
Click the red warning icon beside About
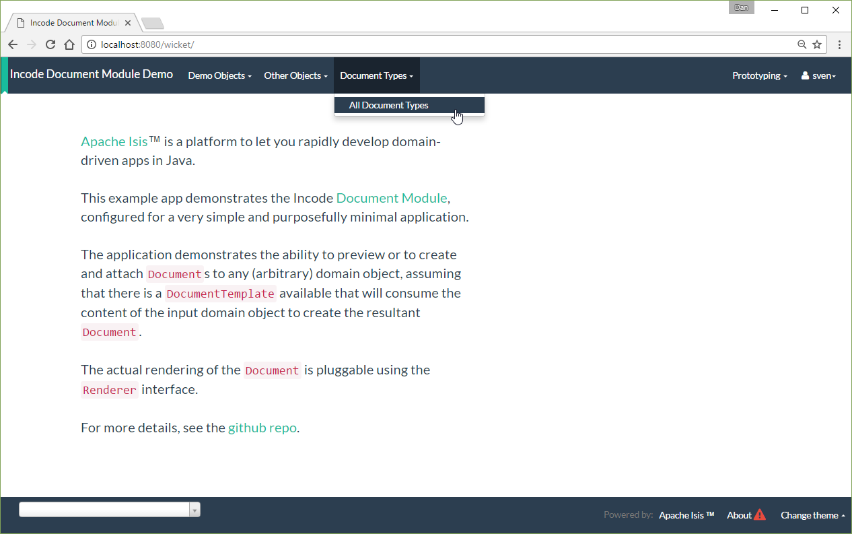pos(760,515)
